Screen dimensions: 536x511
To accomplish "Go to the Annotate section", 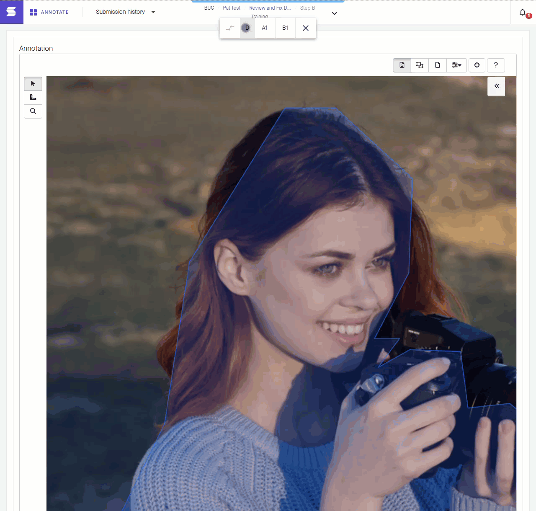I will click(x=49, y=12).
